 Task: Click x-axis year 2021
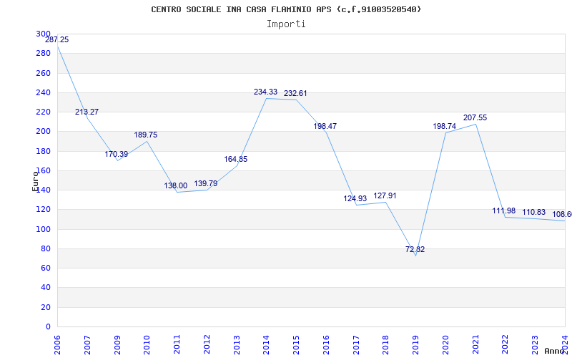(475, 345)
